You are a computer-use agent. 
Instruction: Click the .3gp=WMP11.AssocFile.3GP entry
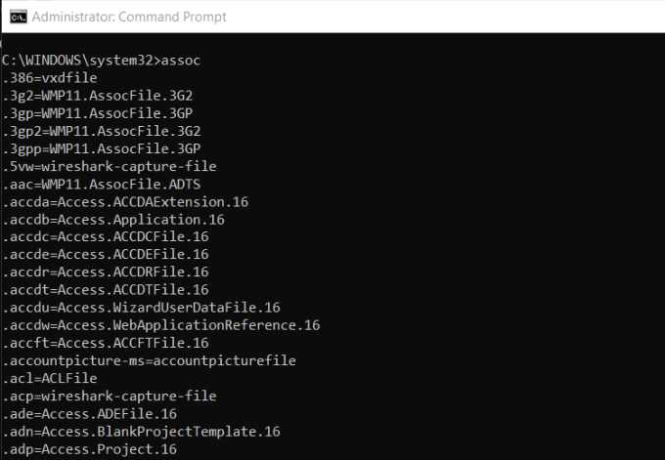(101, 112)
